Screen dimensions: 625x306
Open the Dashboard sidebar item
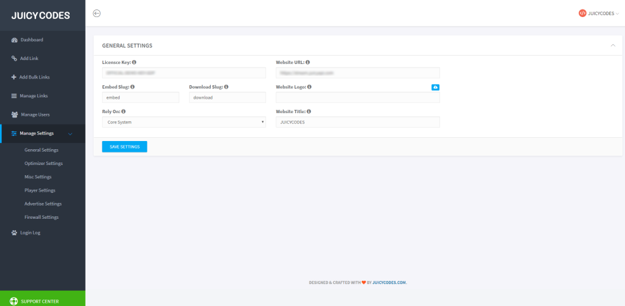point(32,40)
